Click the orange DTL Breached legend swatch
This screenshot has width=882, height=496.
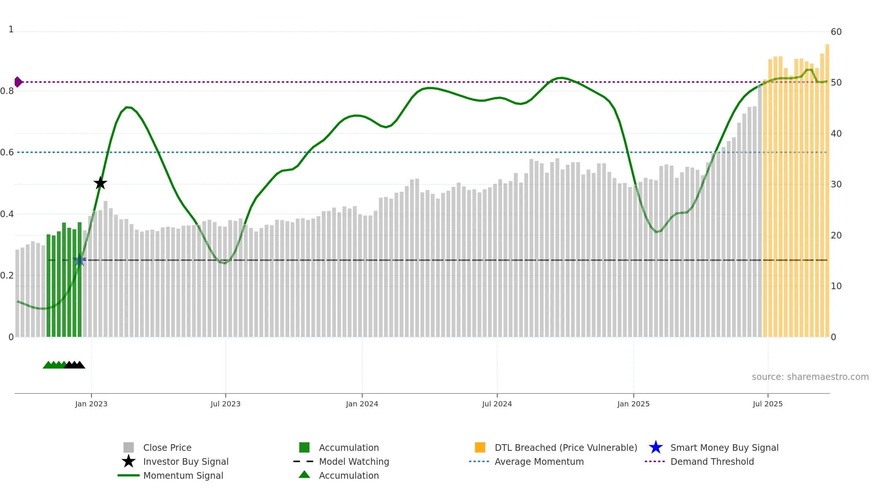tap(480, 448)
